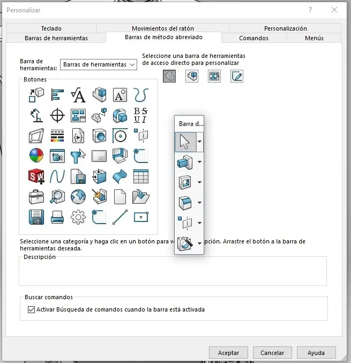This screenshot has width=351, height=363.
Task: Click the blue Curves squiggle icon
Action: (141, 95)
